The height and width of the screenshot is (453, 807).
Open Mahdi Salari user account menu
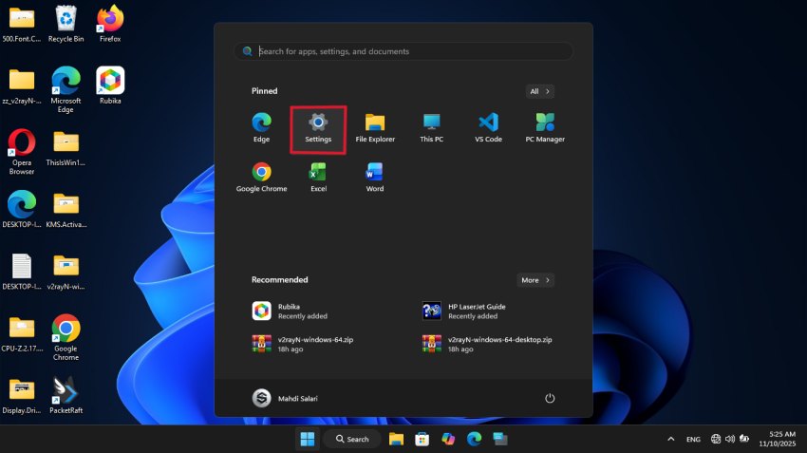[x=285, y=398]
